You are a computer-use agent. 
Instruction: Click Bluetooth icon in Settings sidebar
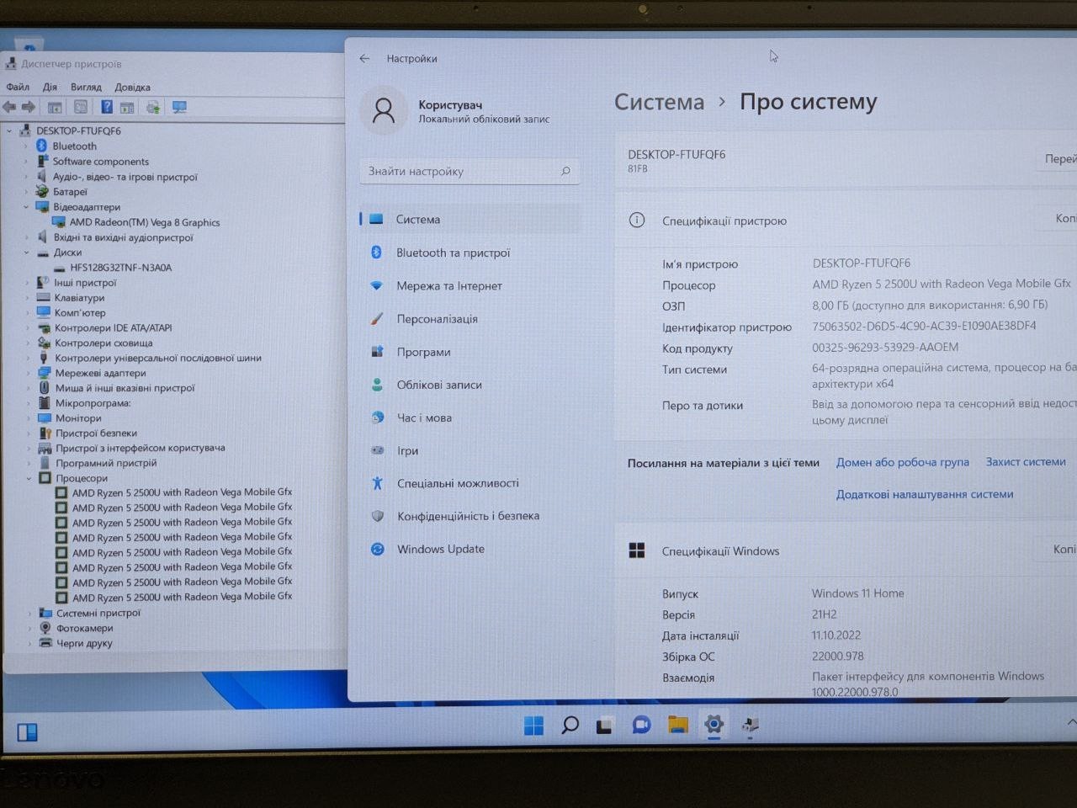(x=377, y=252)
